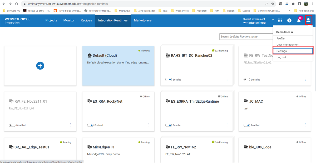Choose Profile from the user menu
Viewport: 316px width, 163px height.
293,39
